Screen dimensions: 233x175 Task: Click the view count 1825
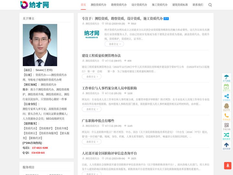pyautogui.click(x=133, y=158)
